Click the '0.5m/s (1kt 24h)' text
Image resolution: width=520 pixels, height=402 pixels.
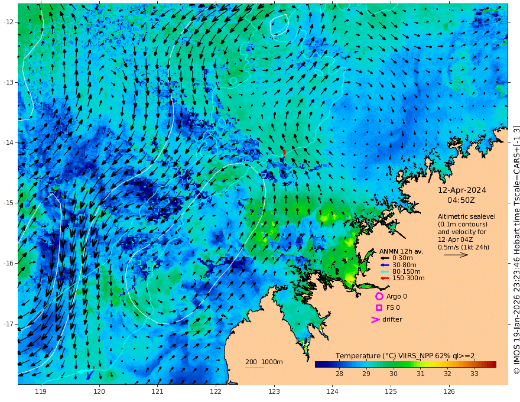[x=463, y=247]
